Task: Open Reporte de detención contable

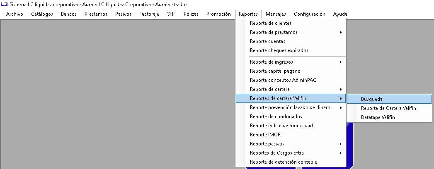Action: click(291, 162)
